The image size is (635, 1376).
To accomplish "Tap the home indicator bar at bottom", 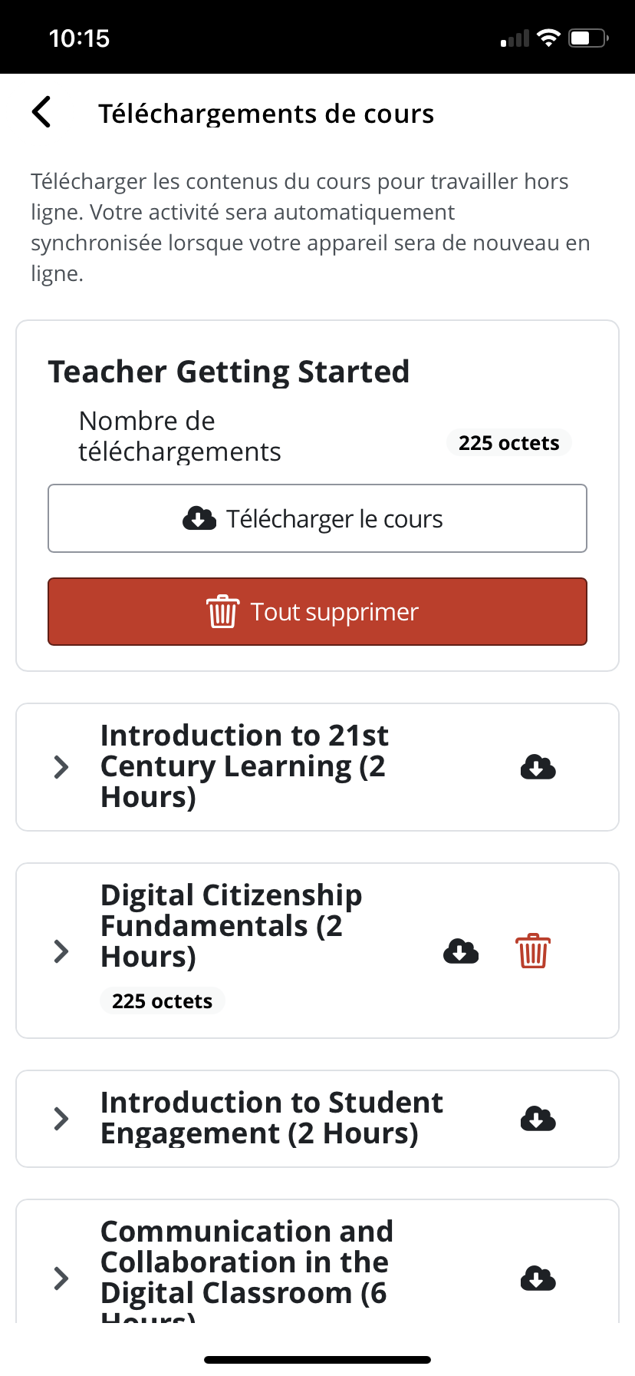I will [317, 1359].
